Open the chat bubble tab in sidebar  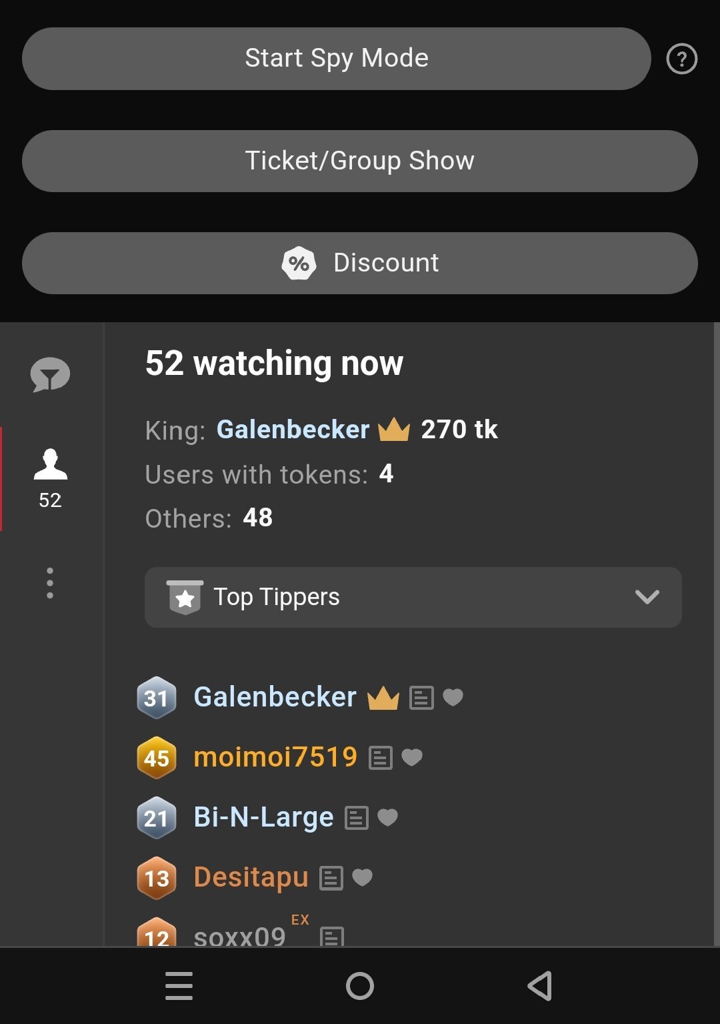[50, 375]
